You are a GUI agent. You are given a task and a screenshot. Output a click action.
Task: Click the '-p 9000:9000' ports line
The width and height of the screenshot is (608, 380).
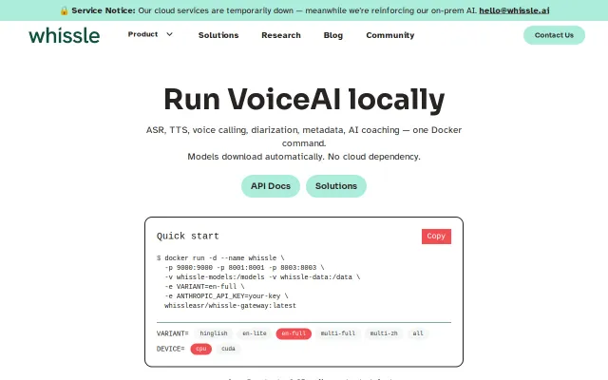[x=244, y=268]
